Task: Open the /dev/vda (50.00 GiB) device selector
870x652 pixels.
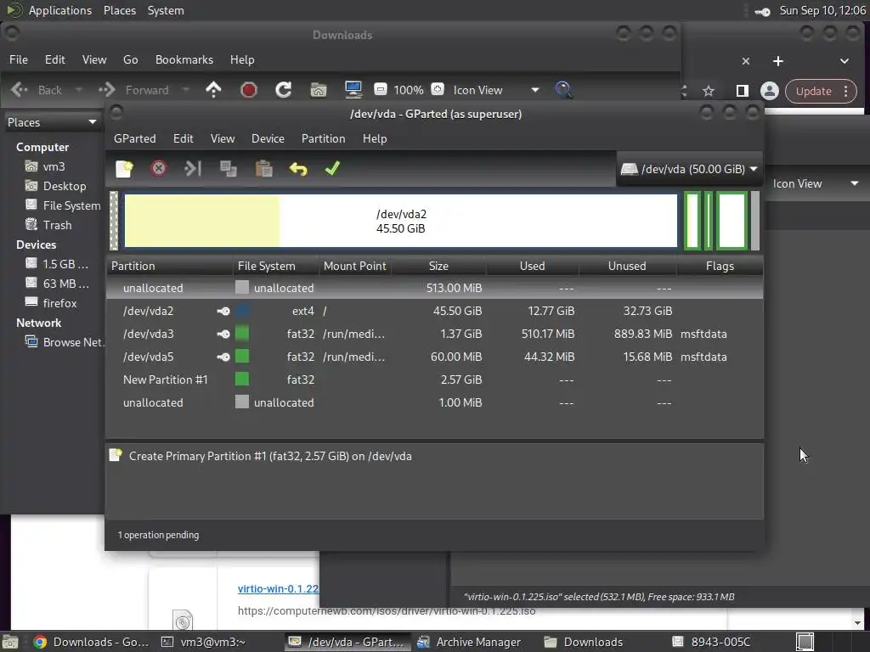Action: [x=689, y=169]
